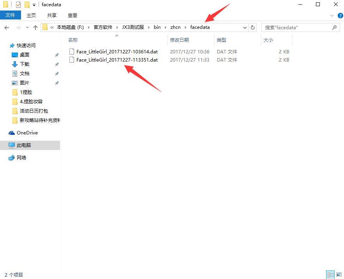
Task: Sort files by 修改日期 column header
Action: point(179,40)
